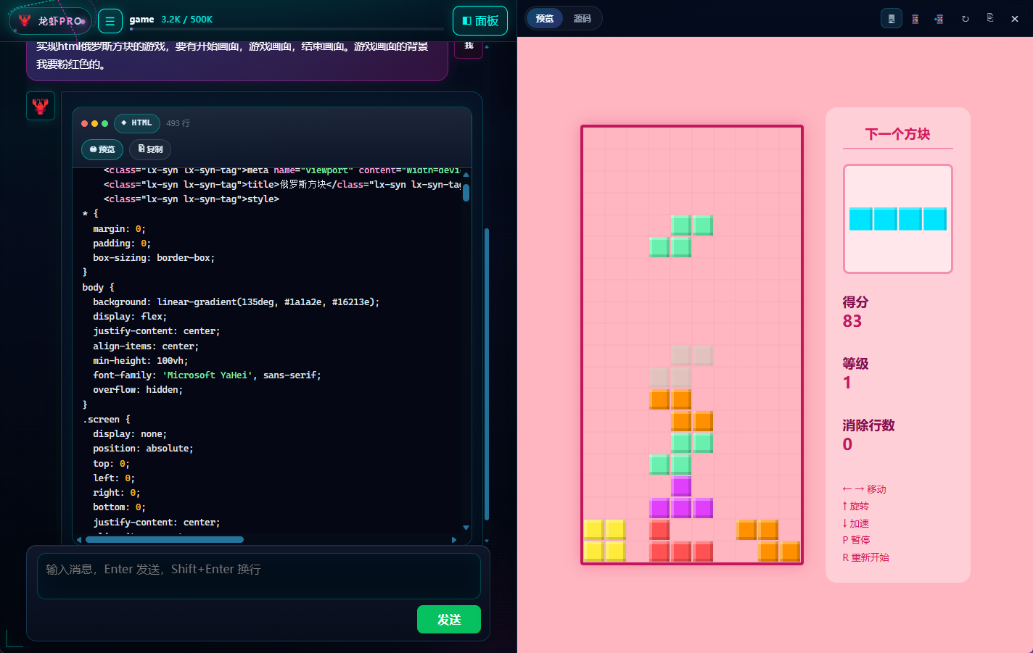Click the .screen { code line
This screenshot has height=653, width=1033.
tap(107, 420)
